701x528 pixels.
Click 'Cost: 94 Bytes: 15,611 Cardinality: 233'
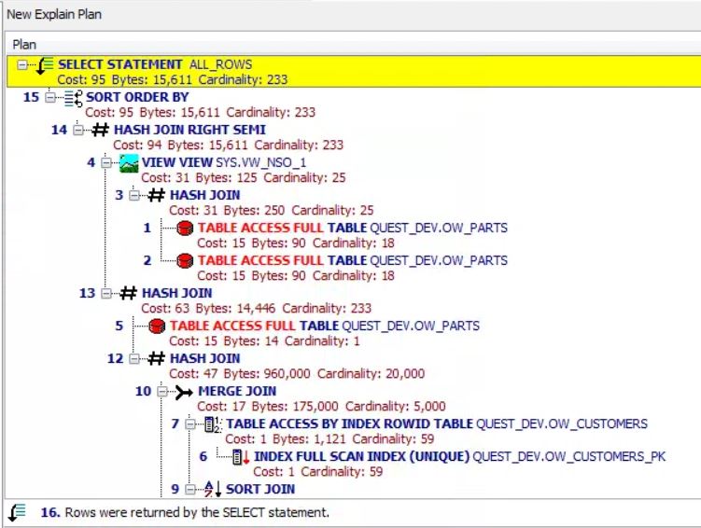click(x=229, y=146)
